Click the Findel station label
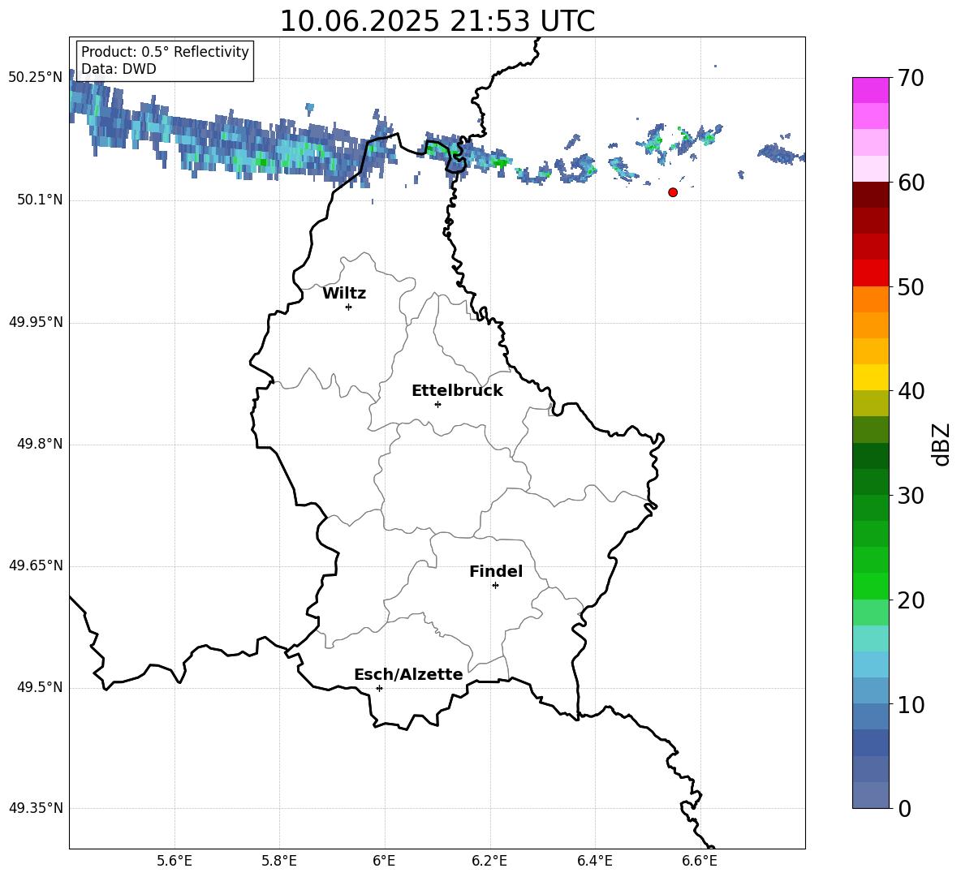The image size is (961, 877). [496, 571]
